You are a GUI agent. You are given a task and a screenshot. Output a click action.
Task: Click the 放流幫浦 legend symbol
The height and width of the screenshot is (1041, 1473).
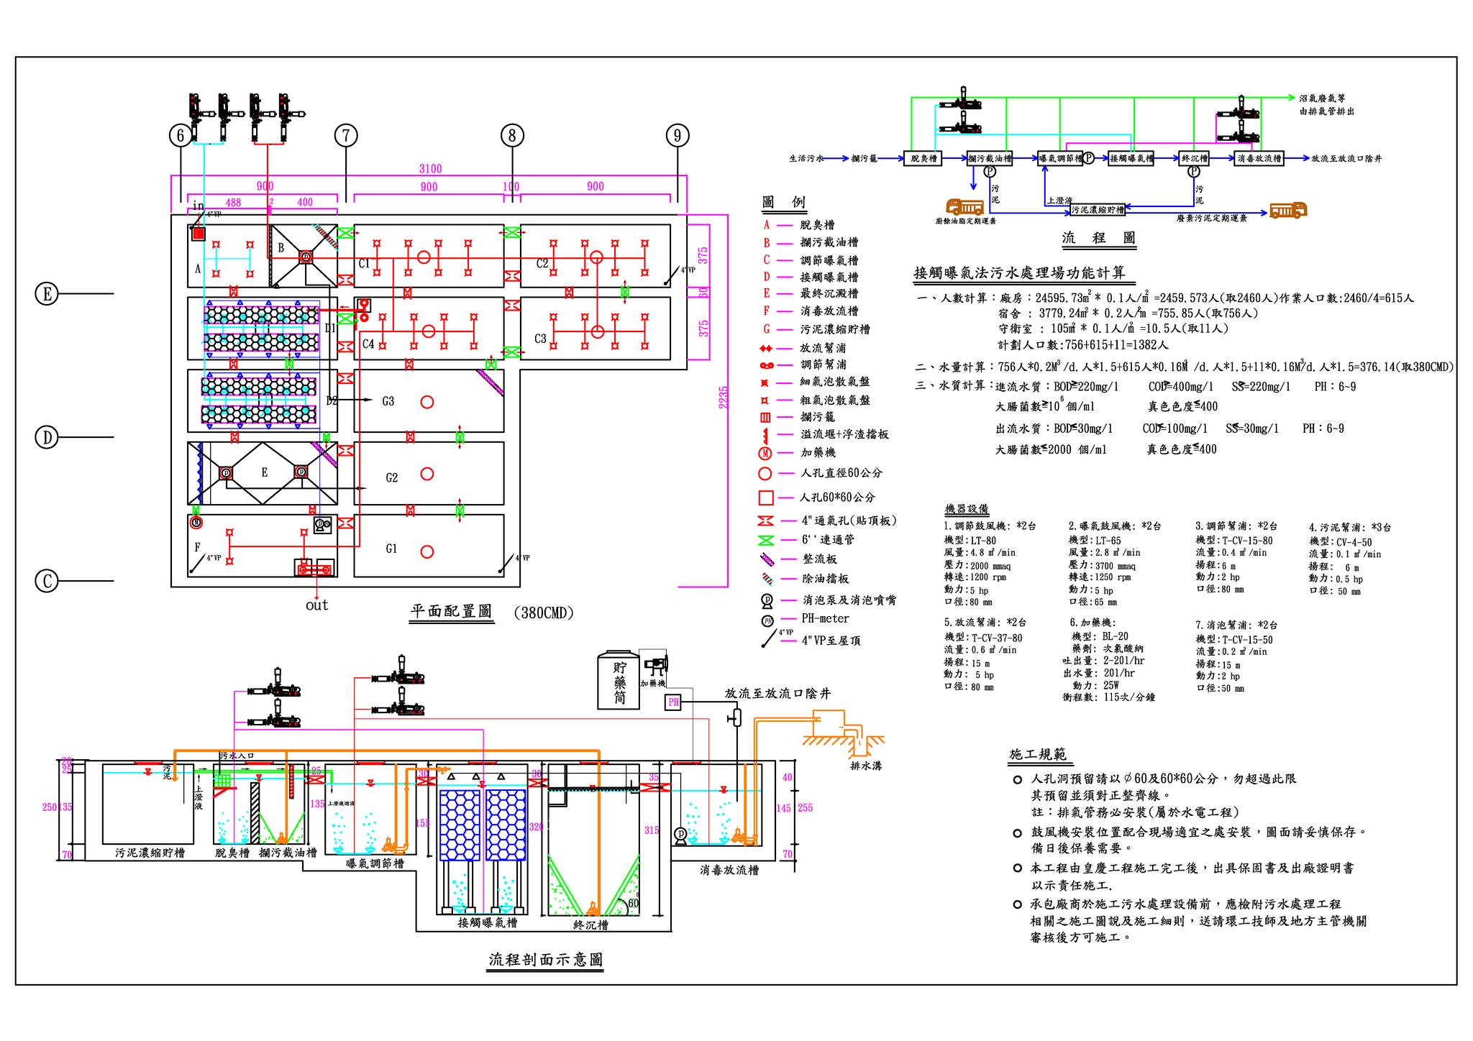[x=766, y=349]
